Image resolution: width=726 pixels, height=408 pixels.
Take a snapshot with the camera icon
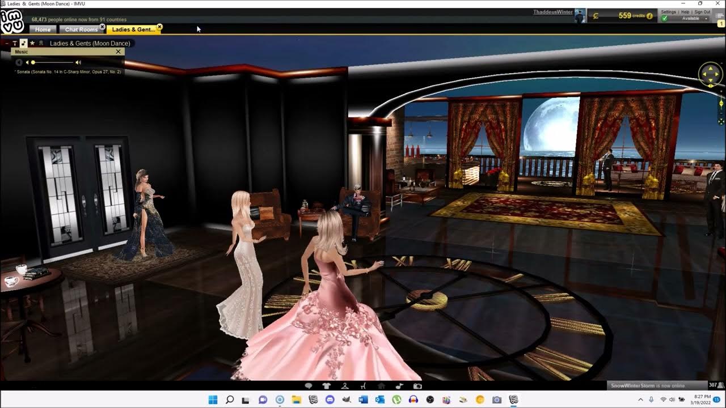(417, 386)
